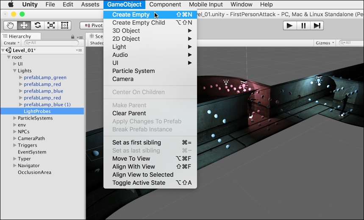Select the Rect Transform tool
Screen dimensions: 364x220
tap(64, 25)
